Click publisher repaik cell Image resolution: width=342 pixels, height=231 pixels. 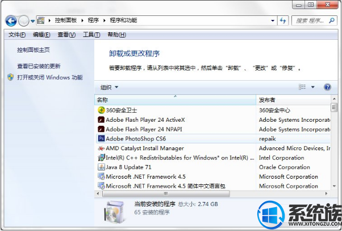267,139
